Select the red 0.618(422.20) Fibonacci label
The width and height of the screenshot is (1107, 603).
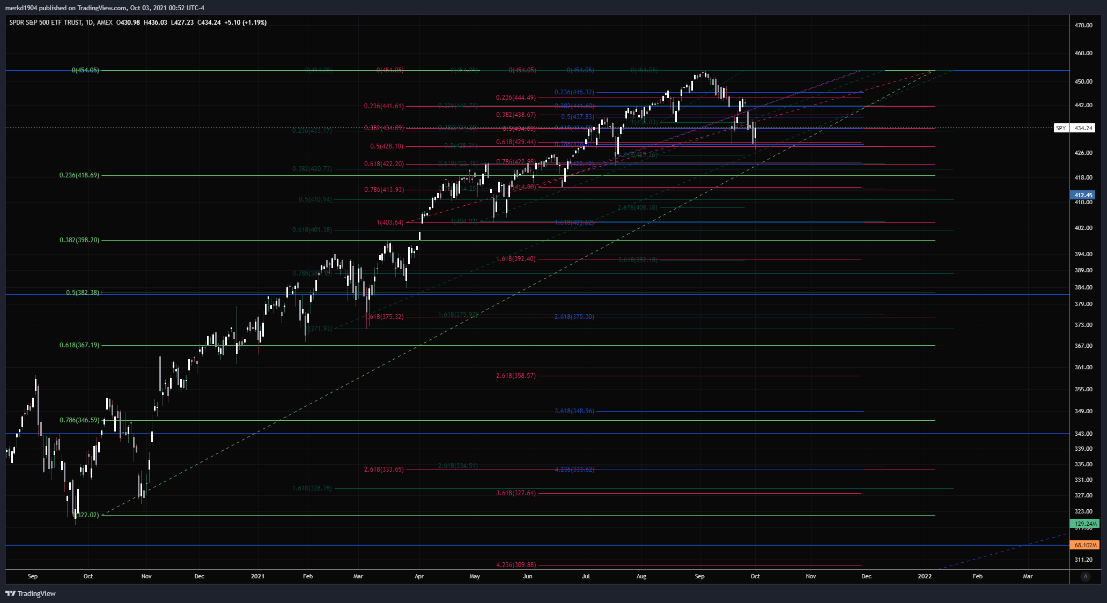pyautogui.click(x=384, y=164)
